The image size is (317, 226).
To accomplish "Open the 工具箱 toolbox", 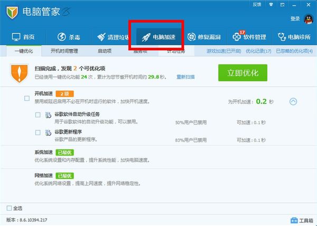I will coord(302,220).
